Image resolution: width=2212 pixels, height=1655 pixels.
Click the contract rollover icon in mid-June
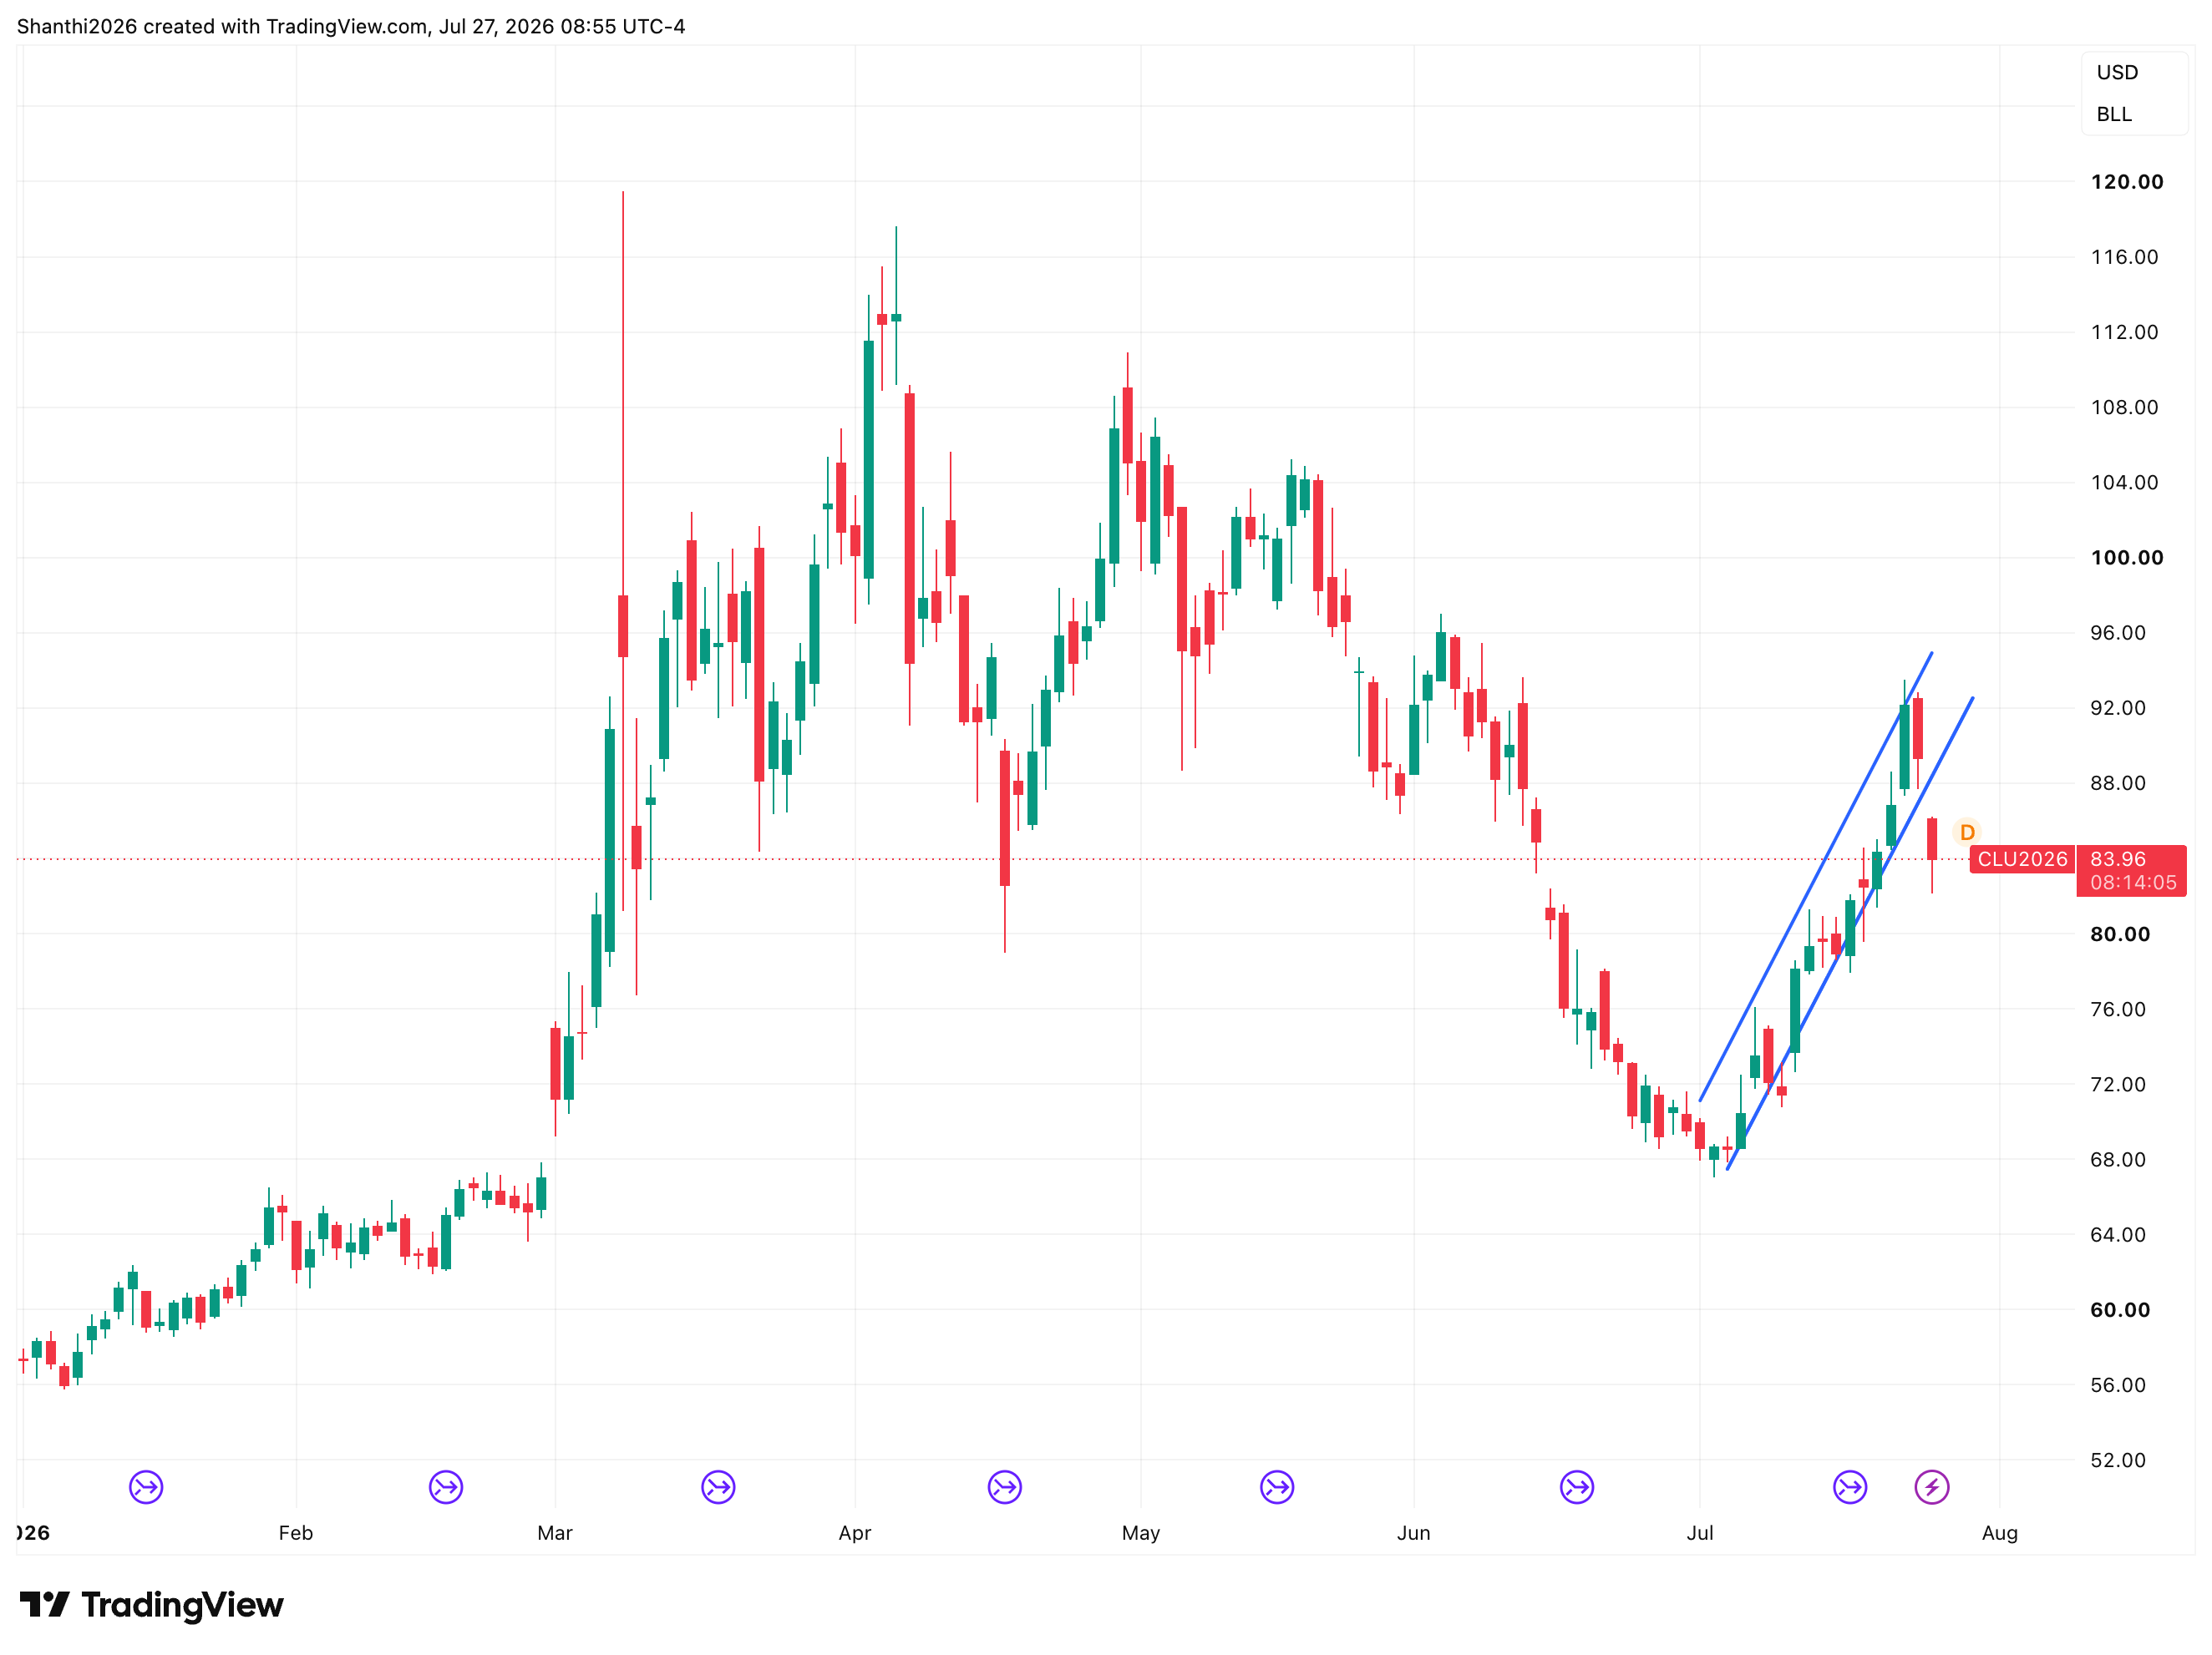pos(1577,1487)
